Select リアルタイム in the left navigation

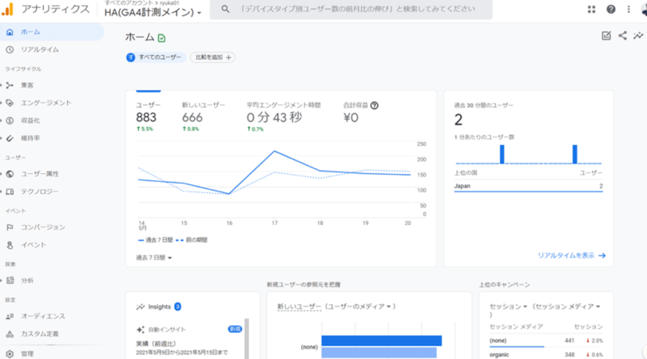pyautogui.click(x=40, y=49)
